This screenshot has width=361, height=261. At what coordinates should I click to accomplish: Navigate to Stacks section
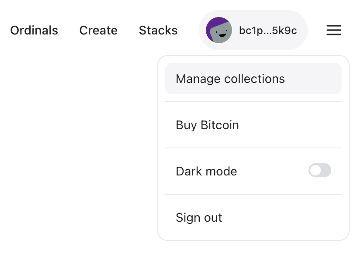(x=158, y=31)
